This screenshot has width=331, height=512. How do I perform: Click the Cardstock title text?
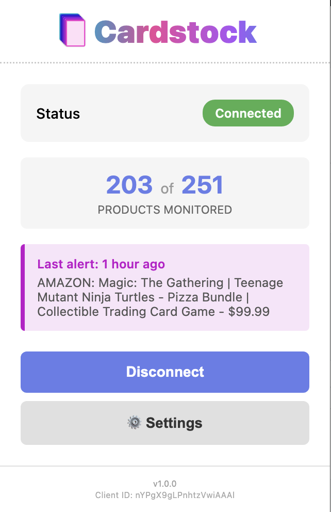pyautogui.click(x=175, y=31)
